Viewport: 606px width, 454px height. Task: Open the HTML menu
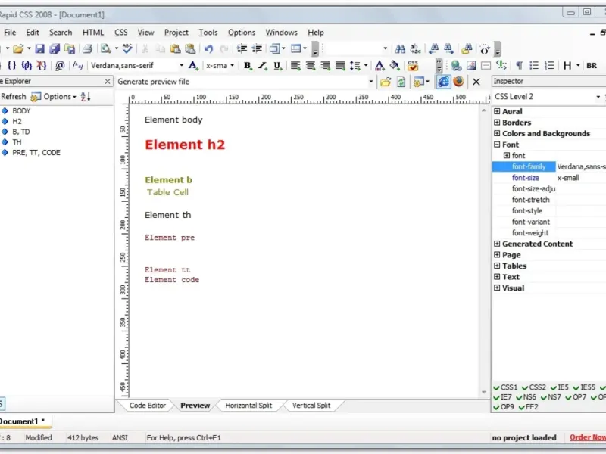[x=93, y=33]
